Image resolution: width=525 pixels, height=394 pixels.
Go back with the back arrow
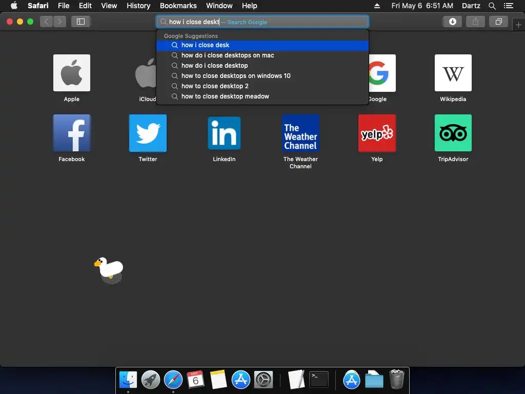coord(47,22)
